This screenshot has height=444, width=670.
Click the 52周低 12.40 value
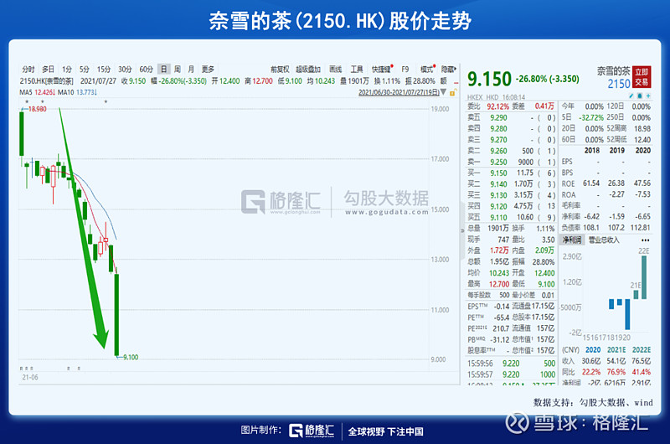tap(642, 140)
